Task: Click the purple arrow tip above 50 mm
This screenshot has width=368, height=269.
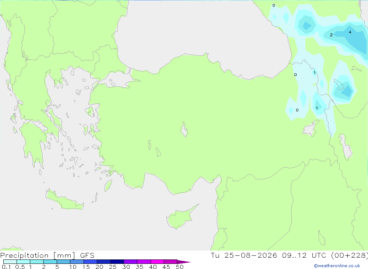Action: [184, 262]
